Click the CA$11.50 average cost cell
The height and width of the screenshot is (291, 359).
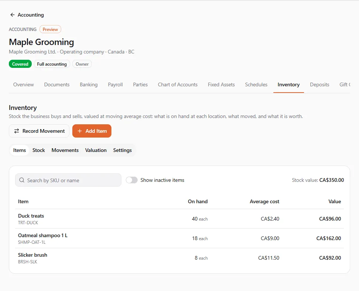(x=269, y=258)
